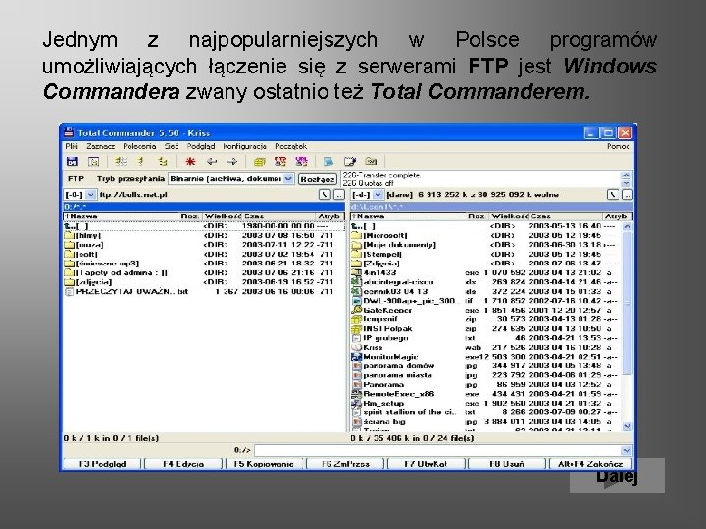Click the F6 ZmPrzes button
706x529 pixels.
click(345, 464)
